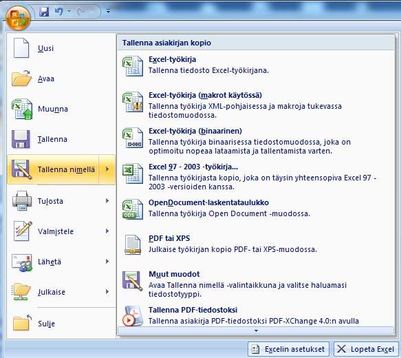The height and width of the screenshot is (358, 401).
Task: Click description 'Tallenna työkirja XML-pohjaisessa'
Action: coord(245,111)
